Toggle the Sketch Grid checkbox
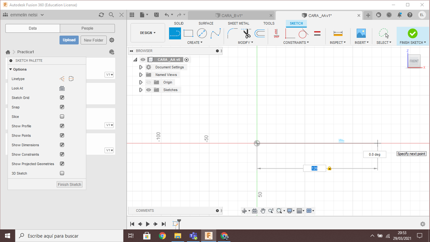The height and width of the screenshot is (242, 430). 62,97
